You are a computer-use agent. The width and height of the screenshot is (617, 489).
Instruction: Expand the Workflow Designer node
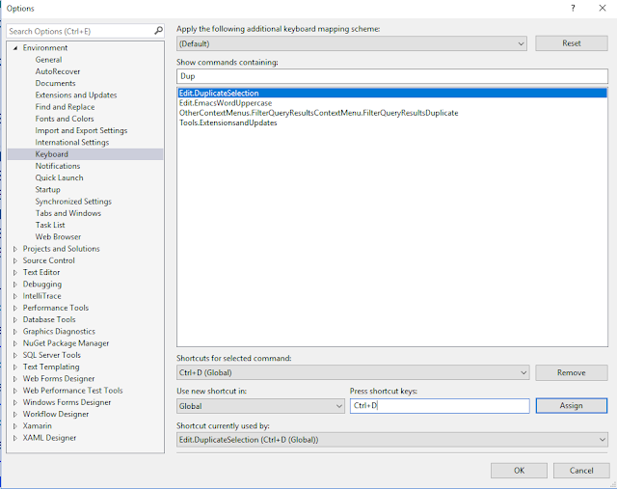pyautogui.click(x=15, y=414)
